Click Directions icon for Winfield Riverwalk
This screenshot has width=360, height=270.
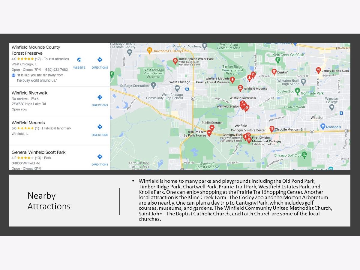[x=100, y=100]
